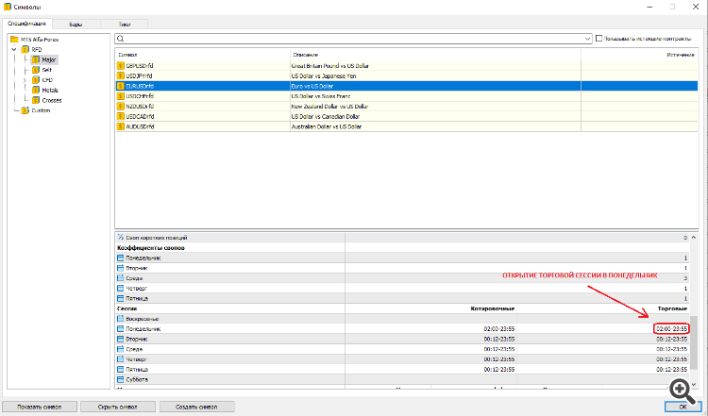
Task: Click 'New Zealand Dollar vs US Dollar' description
Action: coord(329,107)
